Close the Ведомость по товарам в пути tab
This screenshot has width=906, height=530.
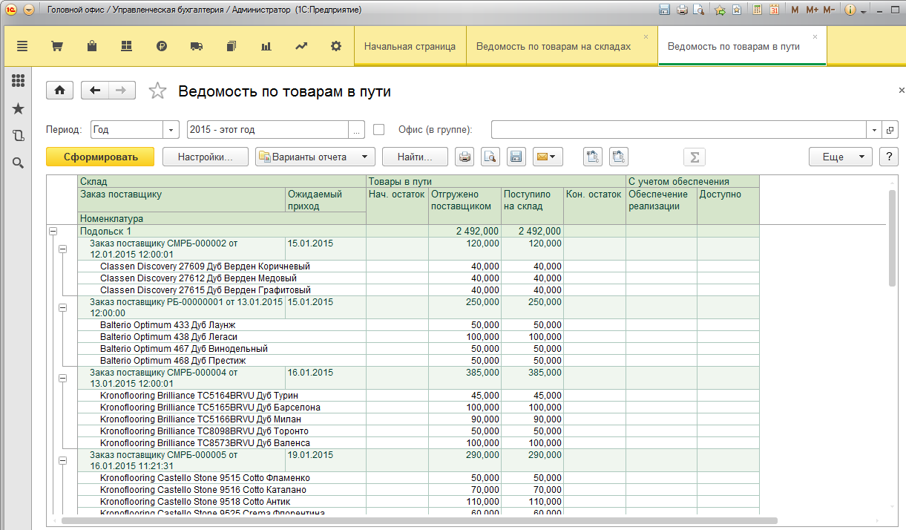[815, 36]
